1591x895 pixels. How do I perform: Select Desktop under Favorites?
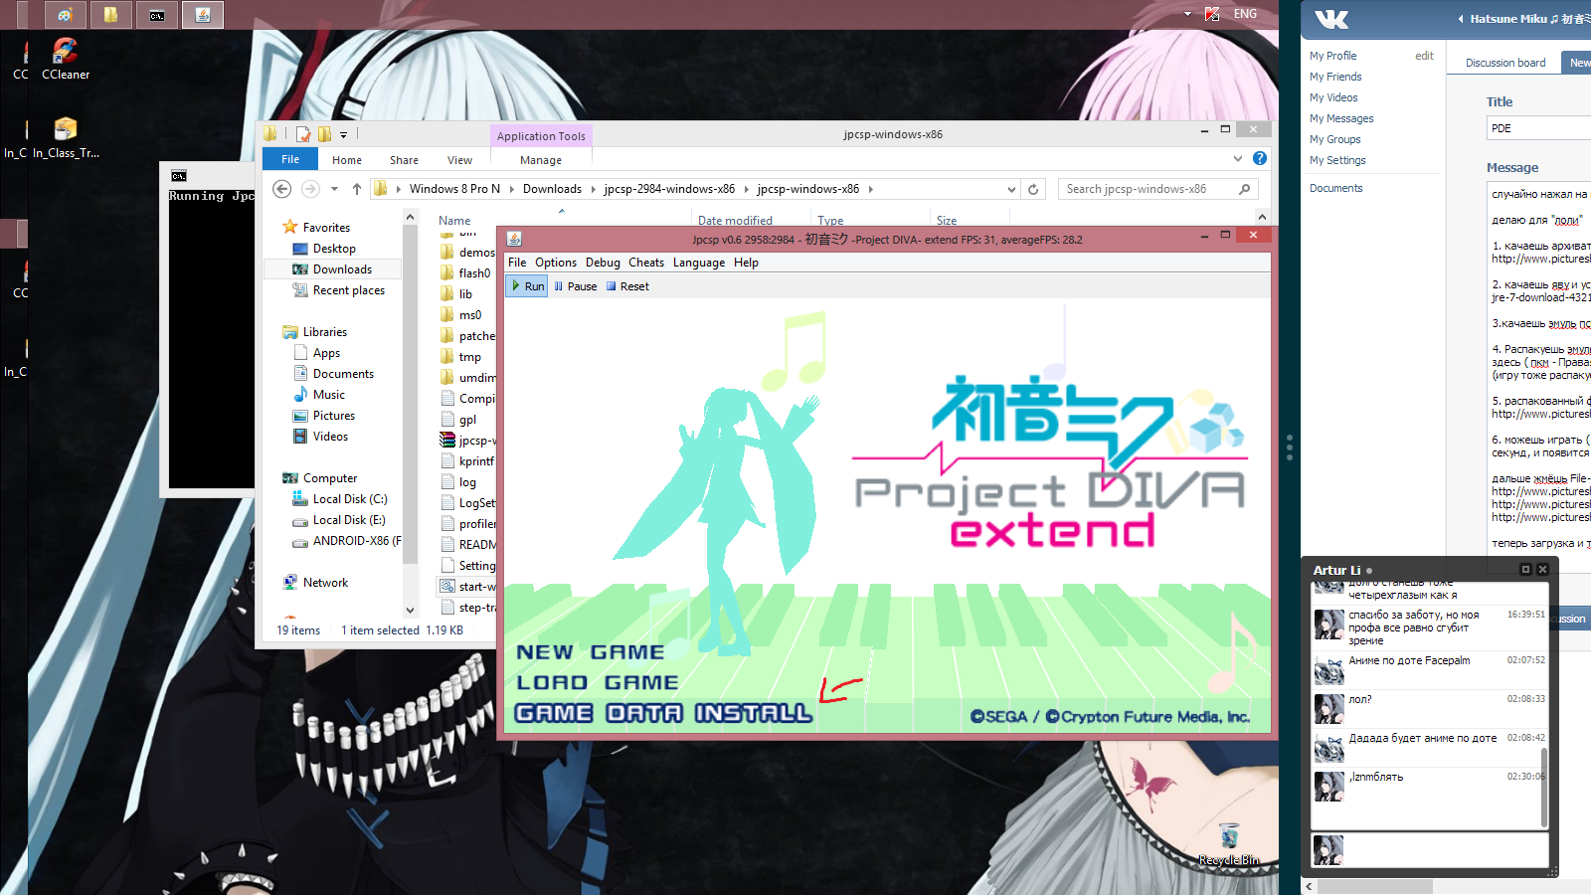click(x=334, y=249)
